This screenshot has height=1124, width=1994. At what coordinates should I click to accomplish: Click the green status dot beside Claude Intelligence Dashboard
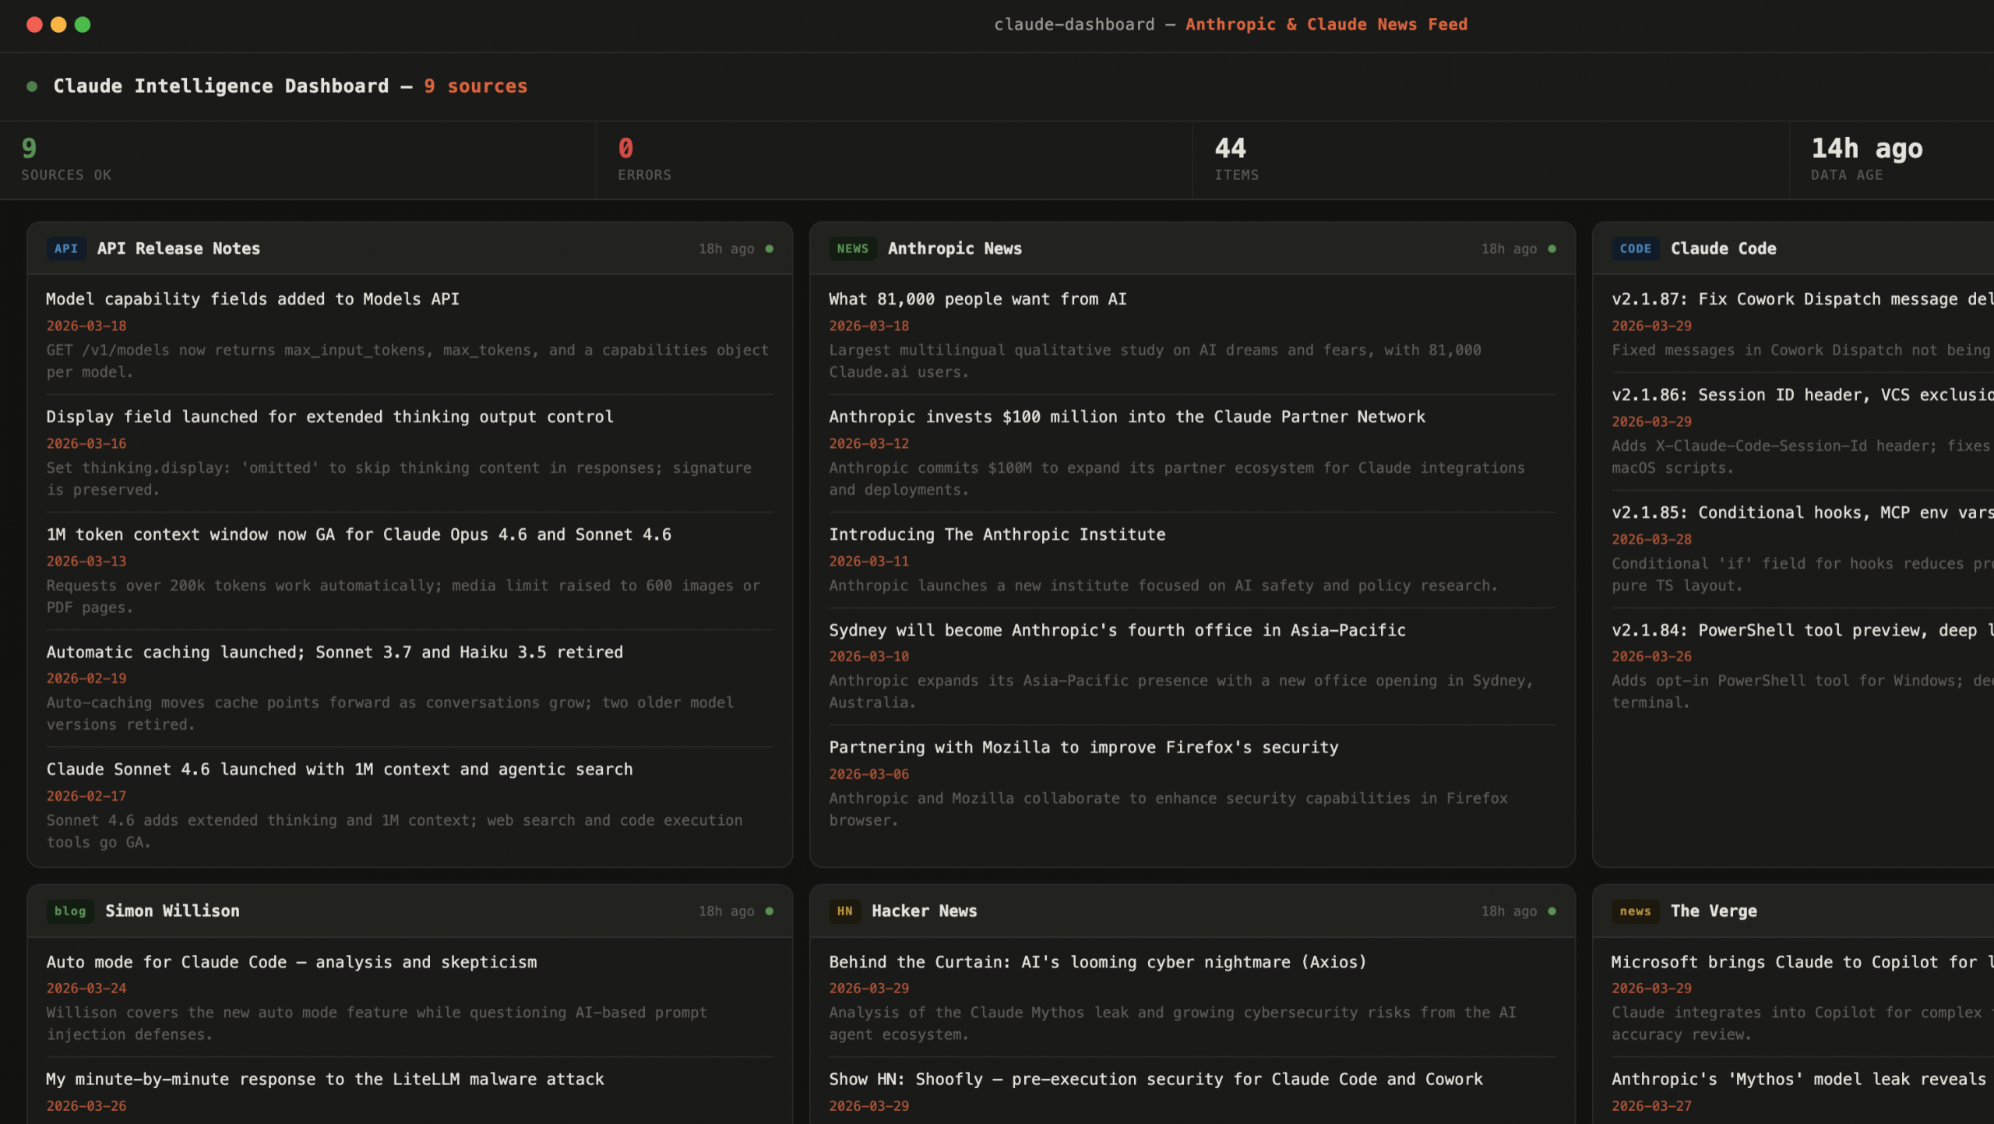click(x=32, y=86)
